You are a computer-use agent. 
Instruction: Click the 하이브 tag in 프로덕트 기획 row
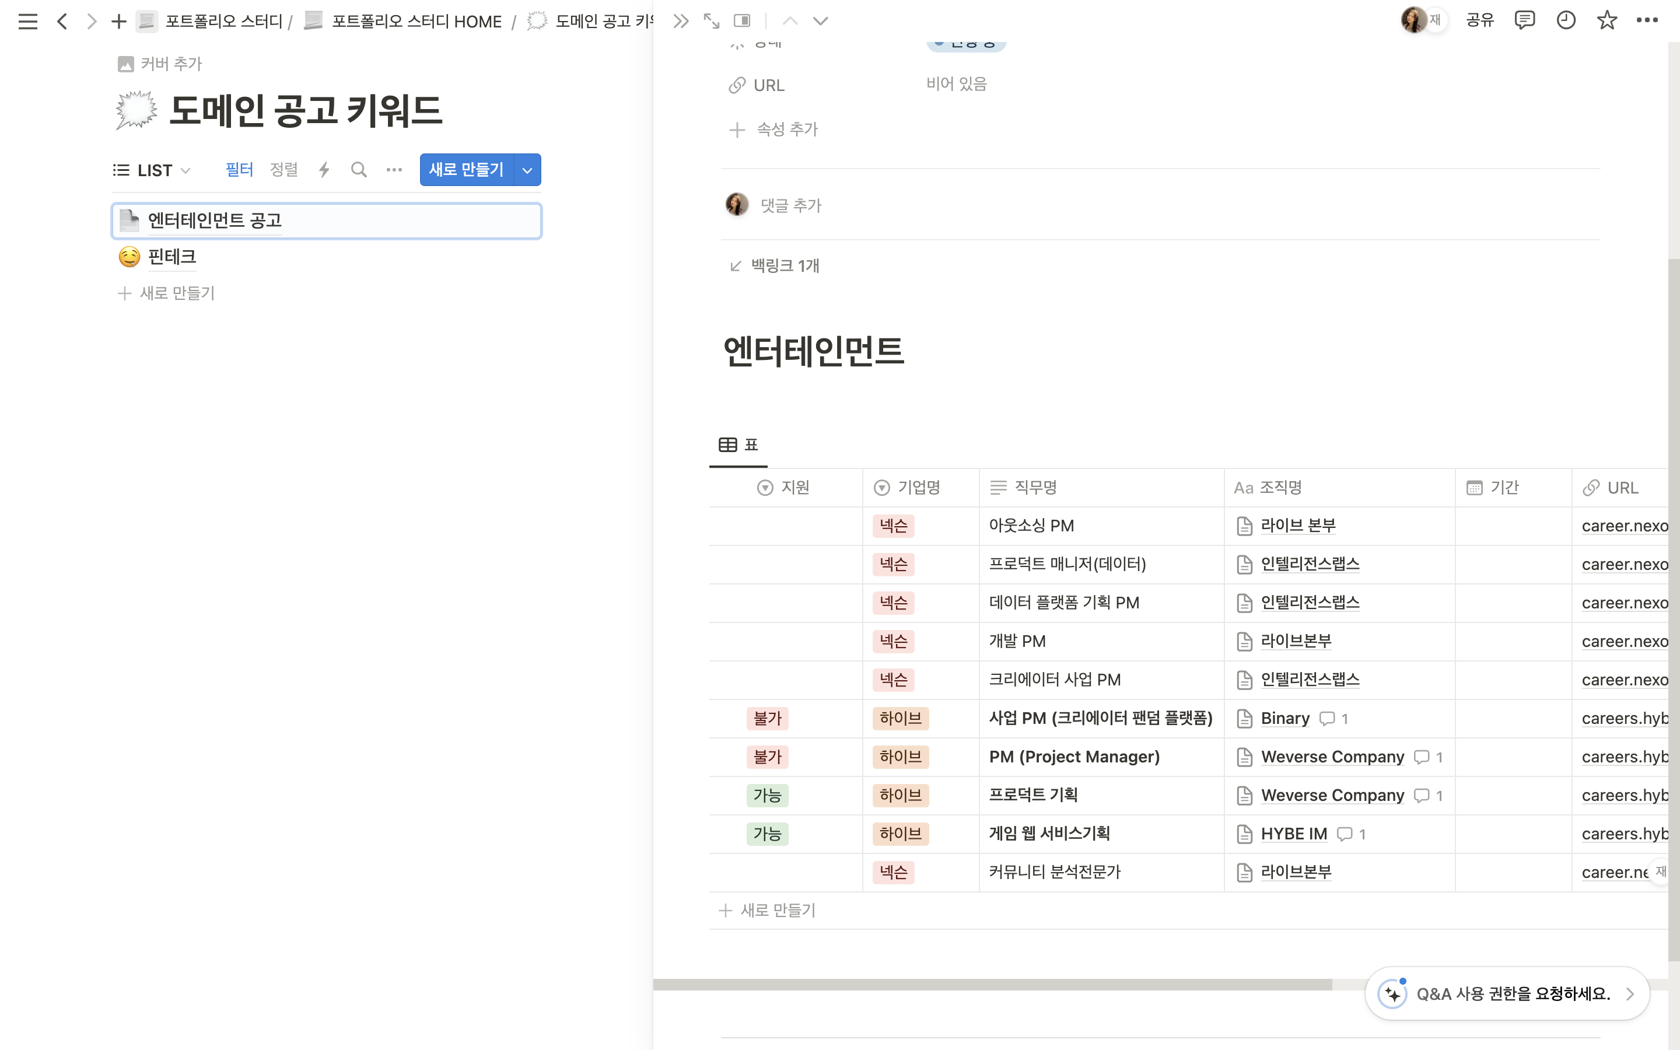(x=901, y=796)
